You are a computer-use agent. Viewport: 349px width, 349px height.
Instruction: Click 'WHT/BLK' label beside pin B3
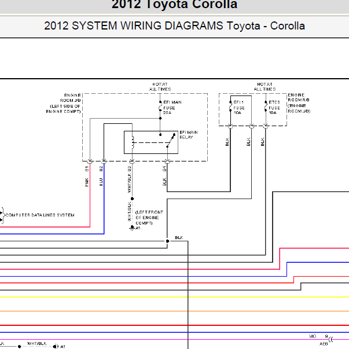(129, 182)
